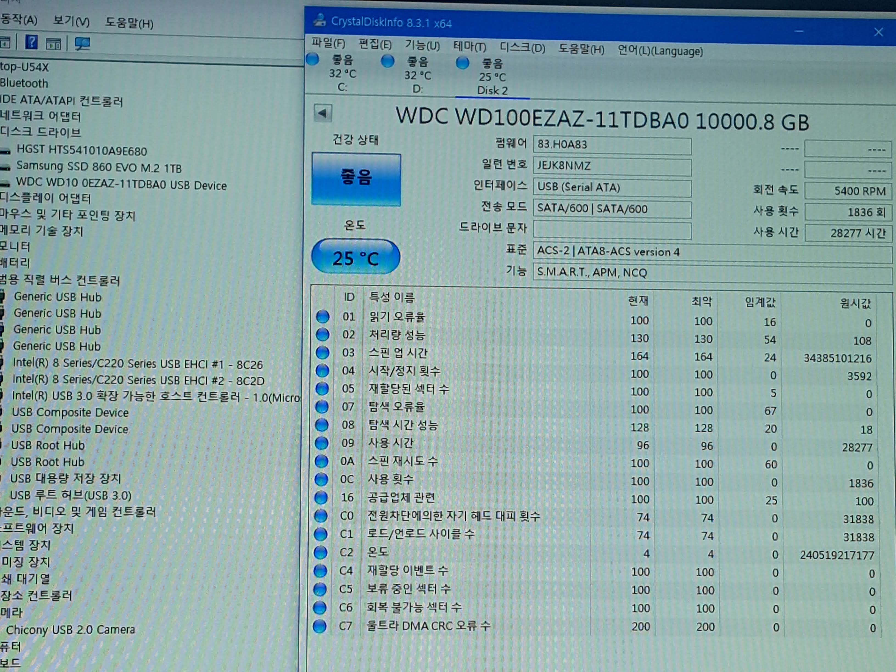896x672 pixels.
Task: Click the status icon of row 05 재할당된 섹터 수
Action: point(323,388)
